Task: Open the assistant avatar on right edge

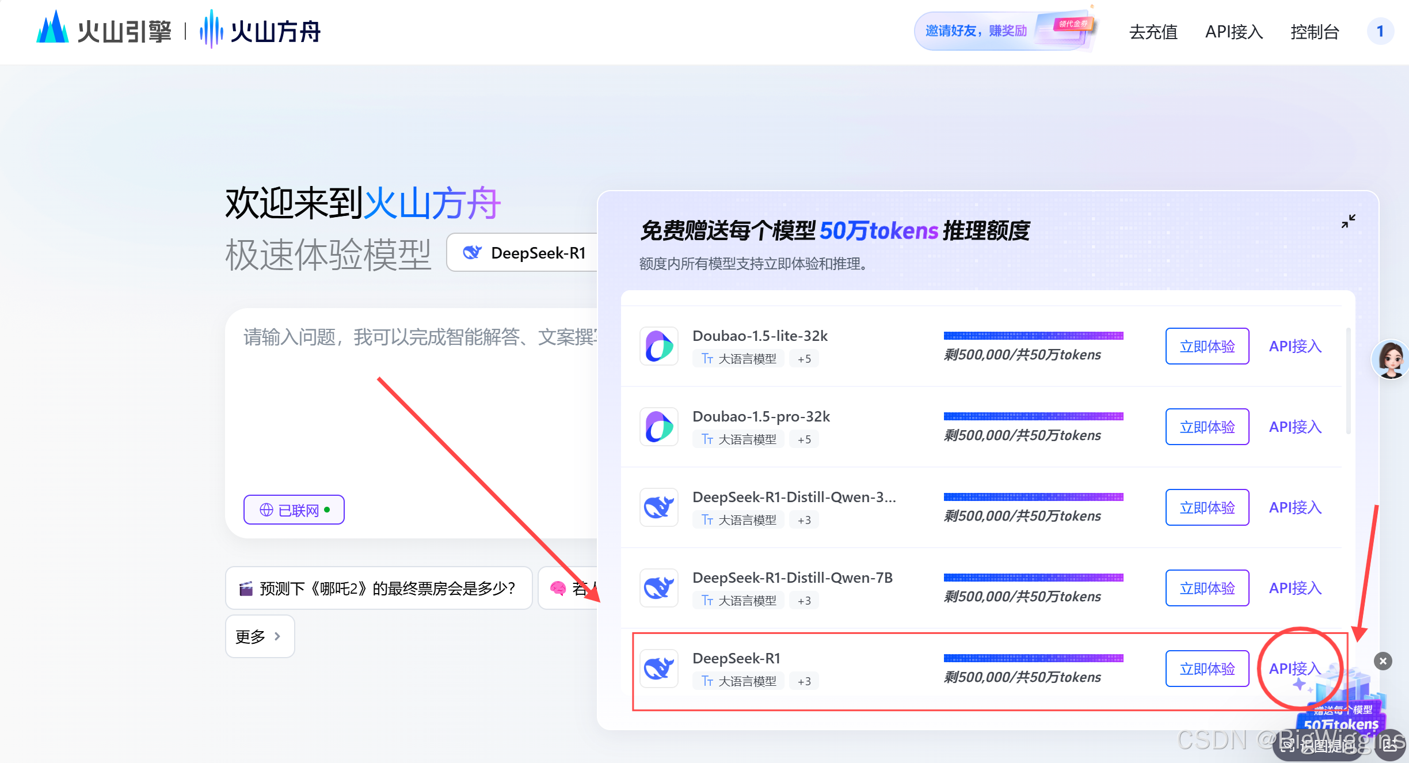Action: pos(1391,359)
